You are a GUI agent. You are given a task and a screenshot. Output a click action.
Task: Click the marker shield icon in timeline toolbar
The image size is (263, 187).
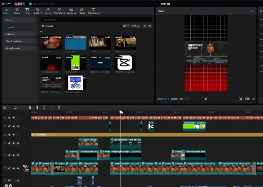pos(59,108)
